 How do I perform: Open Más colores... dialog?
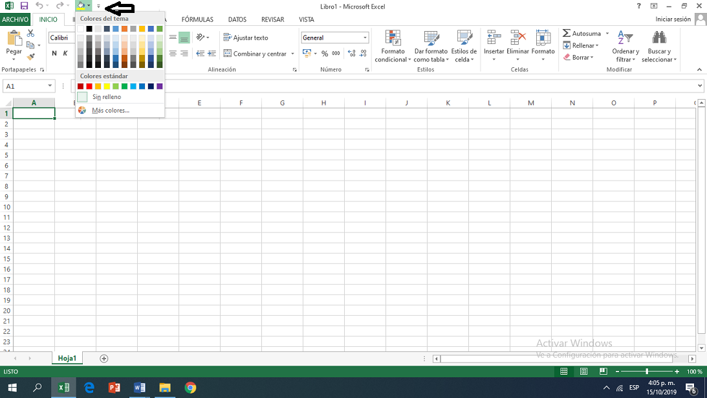[120, 110]
